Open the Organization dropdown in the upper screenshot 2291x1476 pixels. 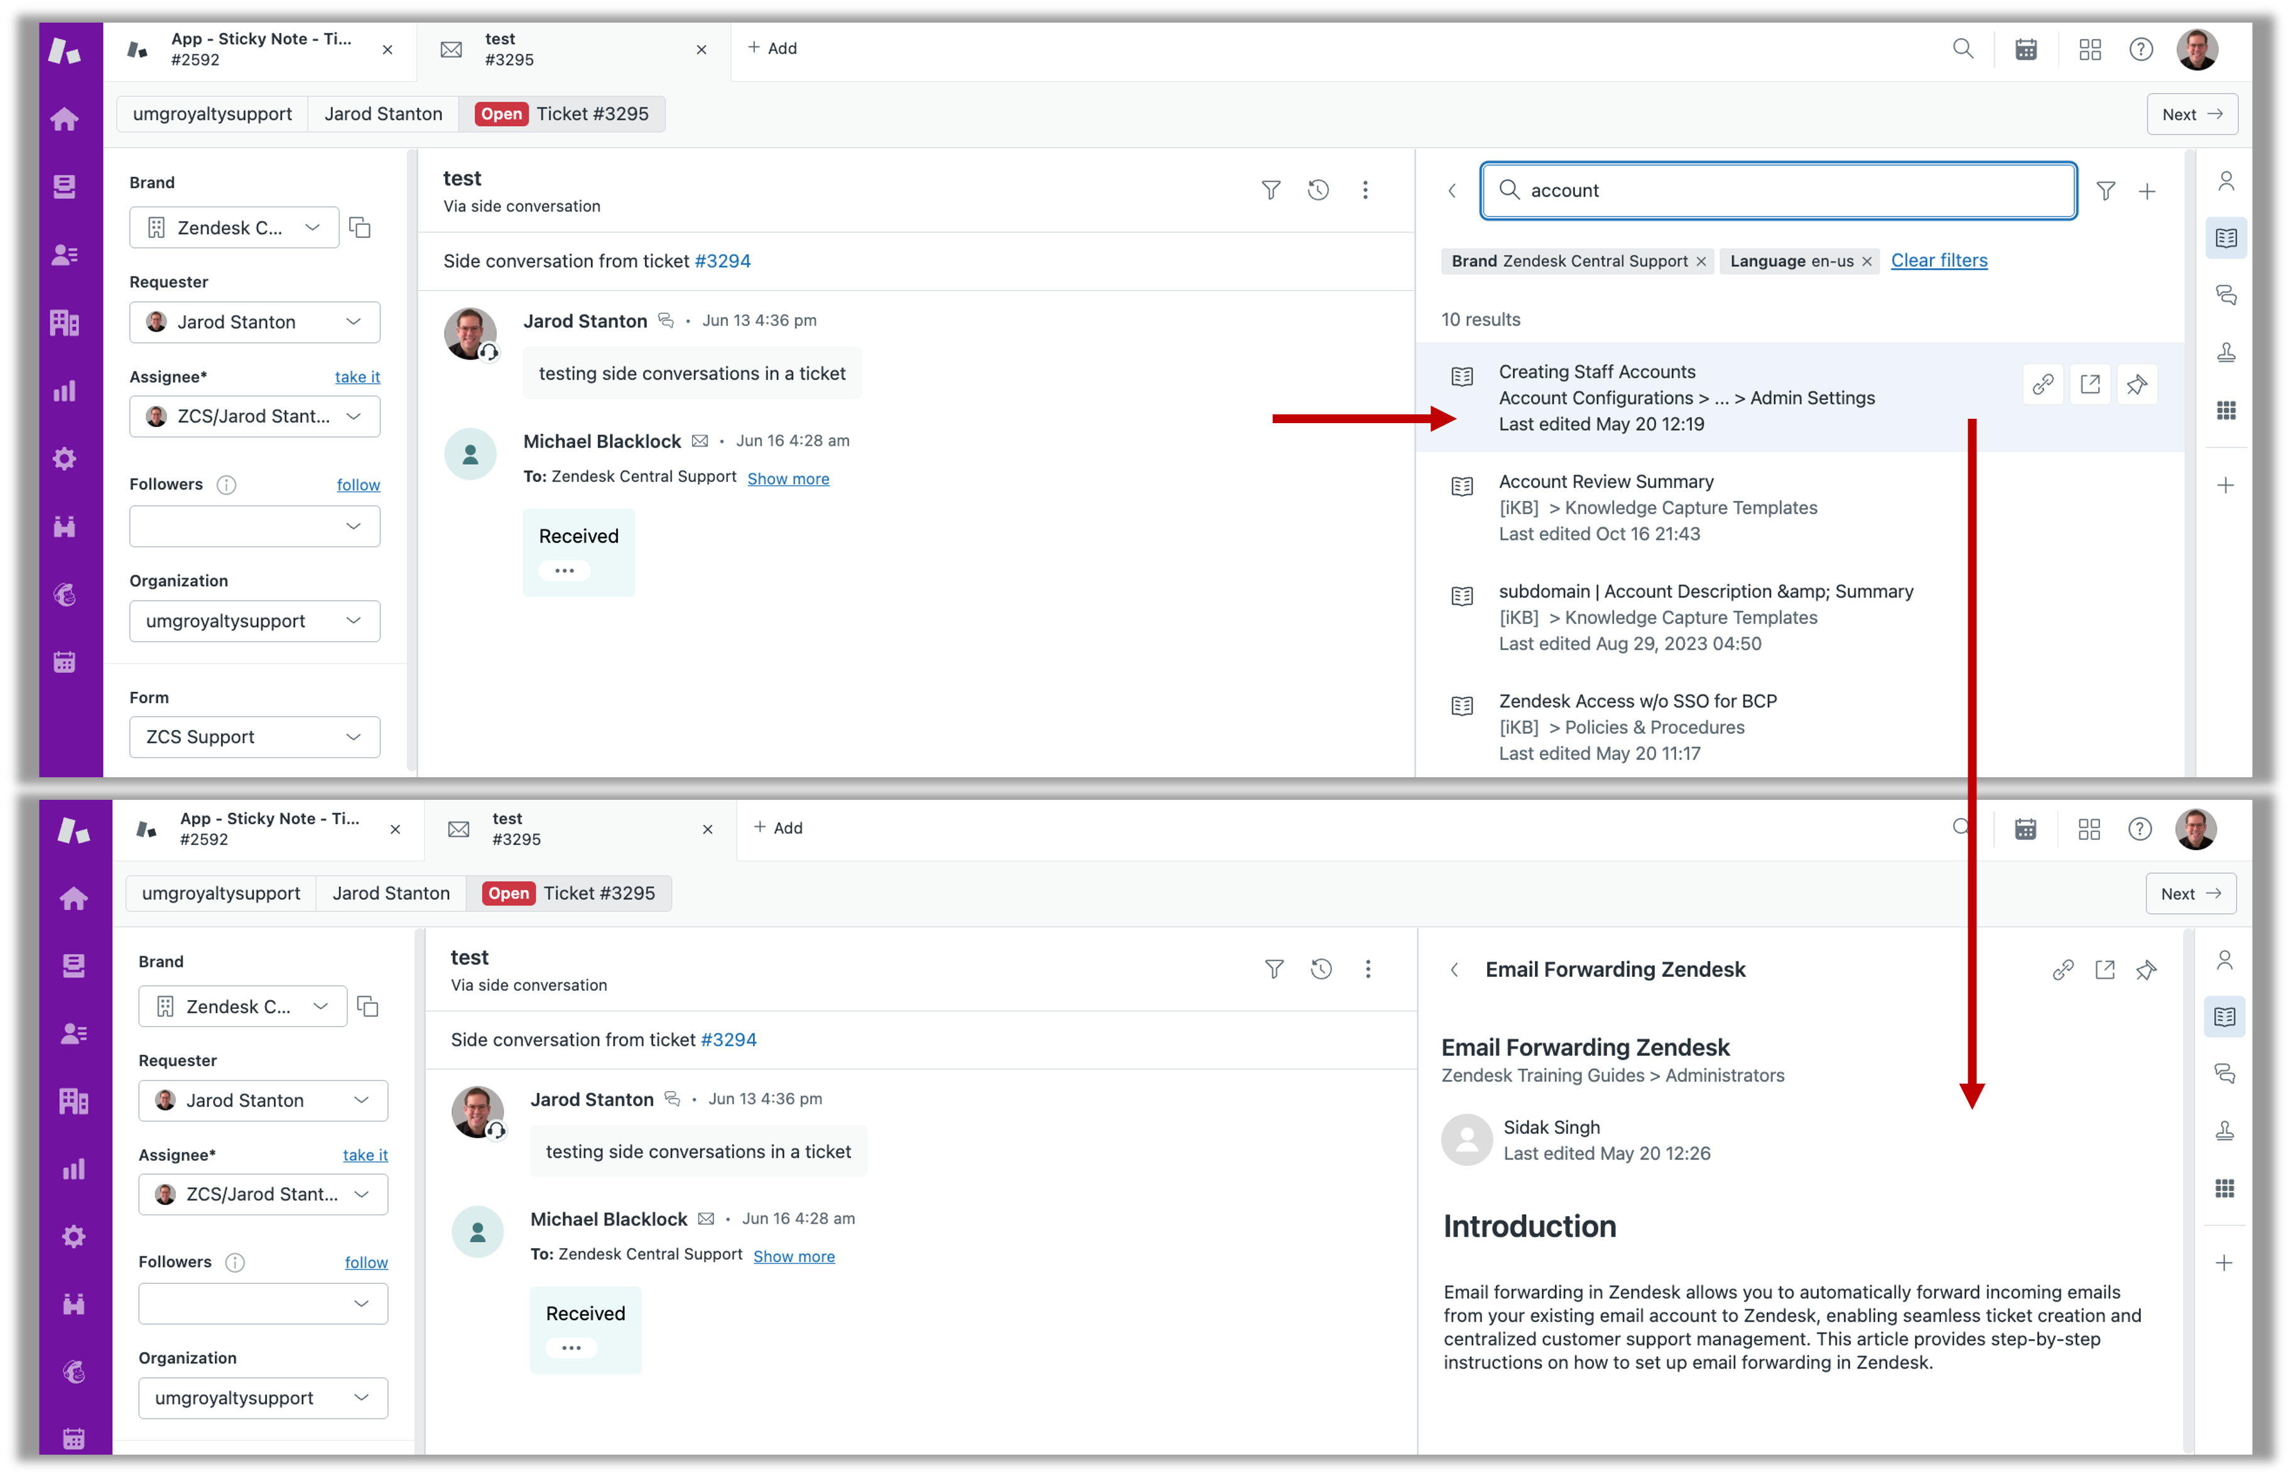(255, 621)
